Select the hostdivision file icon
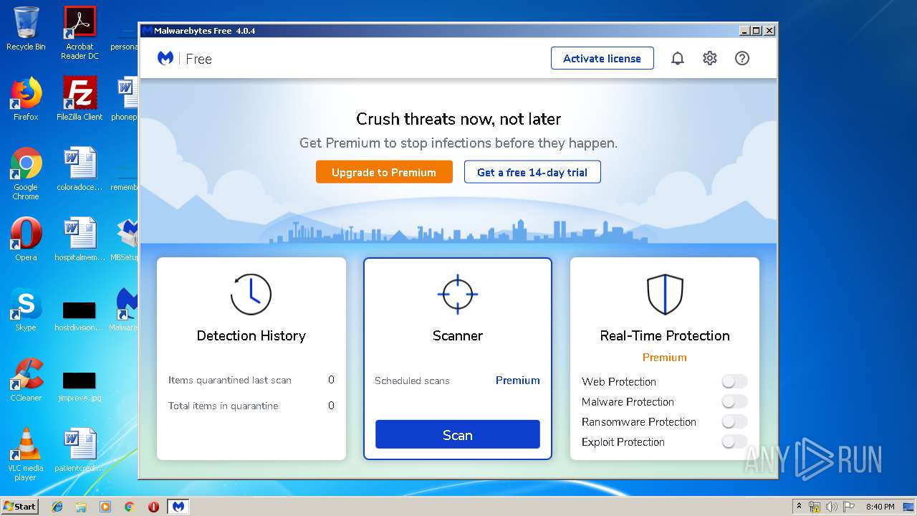The height and width of the screenshot is (516, 917). (x=79, y=316)
